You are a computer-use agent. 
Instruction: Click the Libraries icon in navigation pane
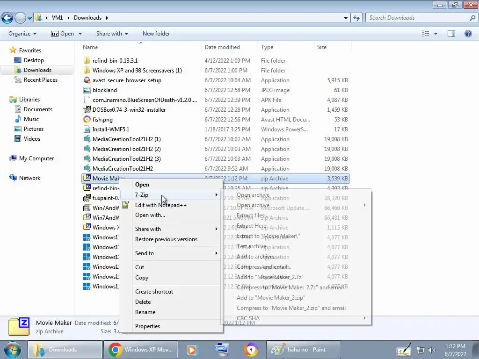[13, 100]
